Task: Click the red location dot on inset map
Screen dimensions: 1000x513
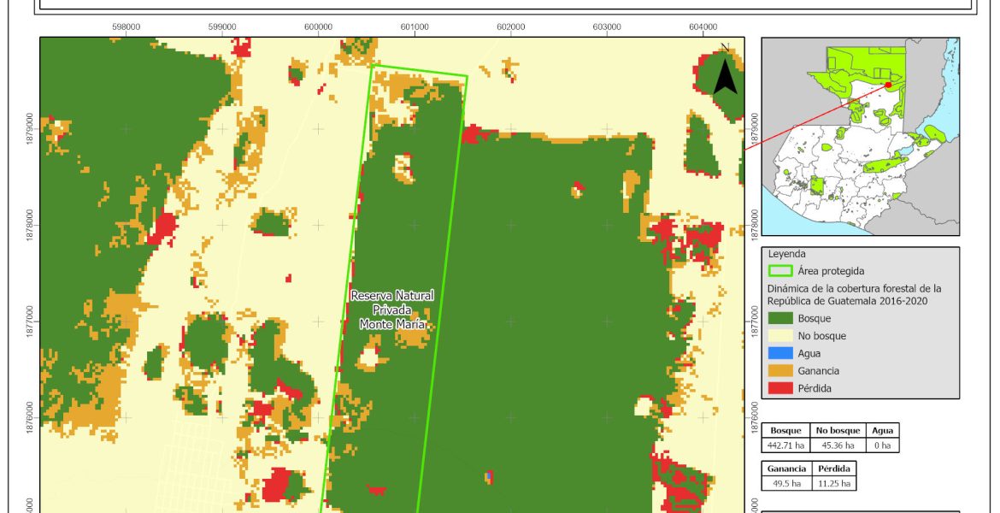Action: 889,85
